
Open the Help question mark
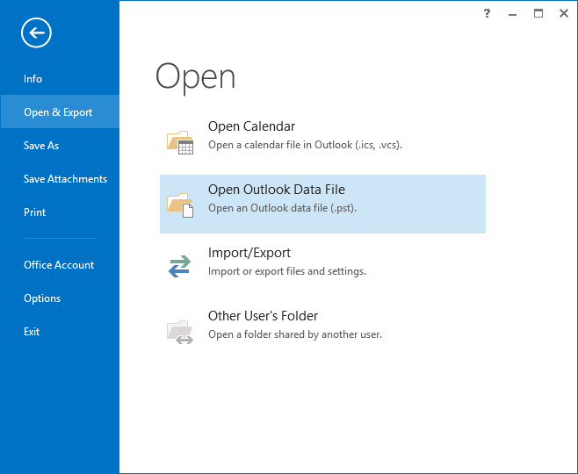coord(488,13)
